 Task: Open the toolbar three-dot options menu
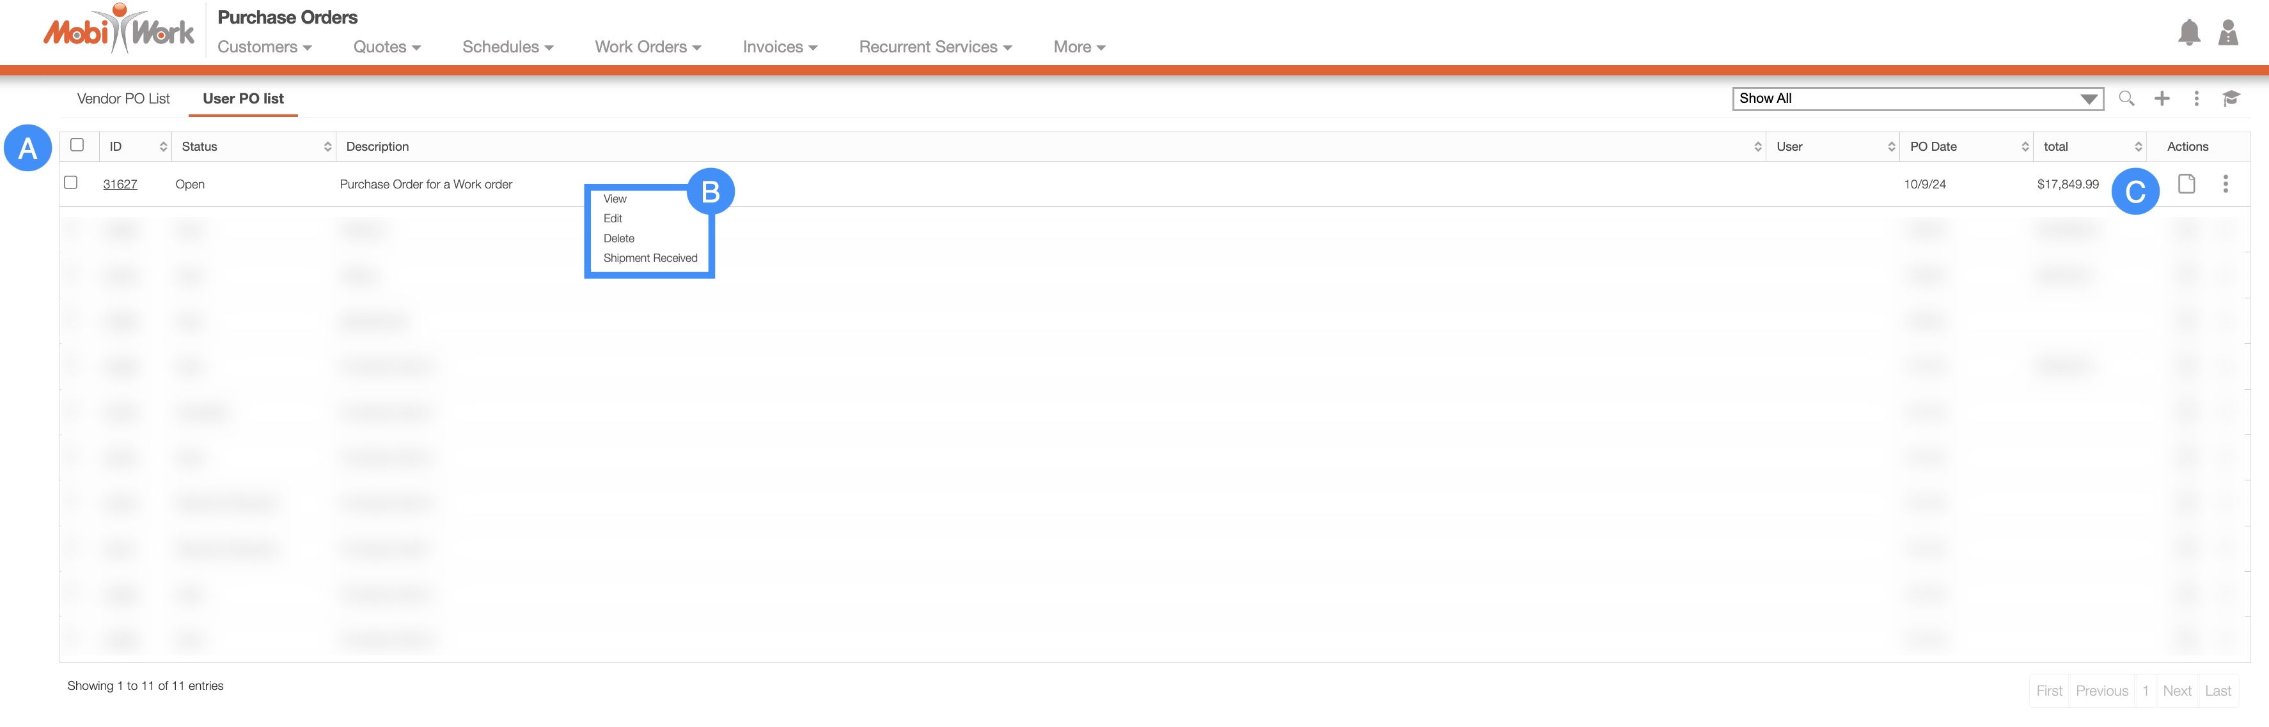click(x=2196, y=98)
